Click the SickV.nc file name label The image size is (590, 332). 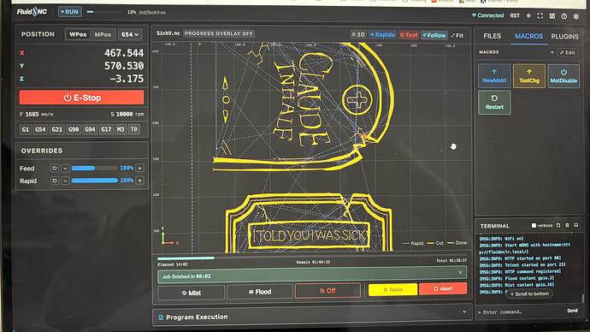click(x=168, y=33)
